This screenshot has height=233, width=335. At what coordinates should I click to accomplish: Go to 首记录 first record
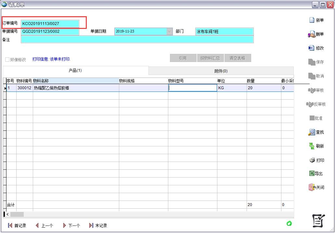(x=10, y=226)
